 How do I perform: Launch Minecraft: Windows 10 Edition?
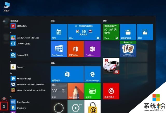[x=29, y=90]
